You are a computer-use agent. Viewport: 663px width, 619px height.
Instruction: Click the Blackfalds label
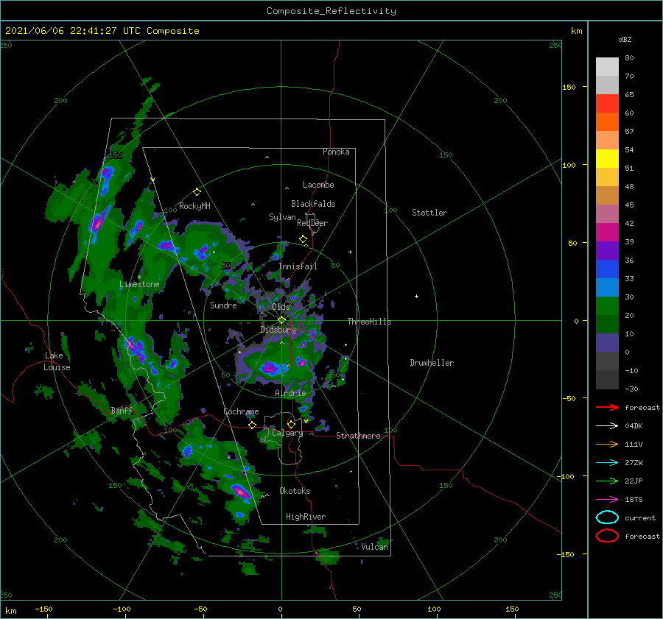(x=313, y=204)
